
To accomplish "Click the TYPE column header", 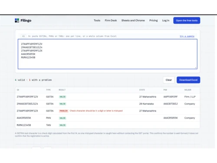I will tap(48, 90).
